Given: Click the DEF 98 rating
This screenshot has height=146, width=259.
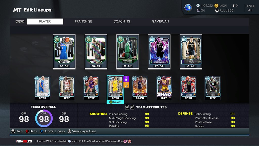Looking at the screenshot, I should [64, 118].
